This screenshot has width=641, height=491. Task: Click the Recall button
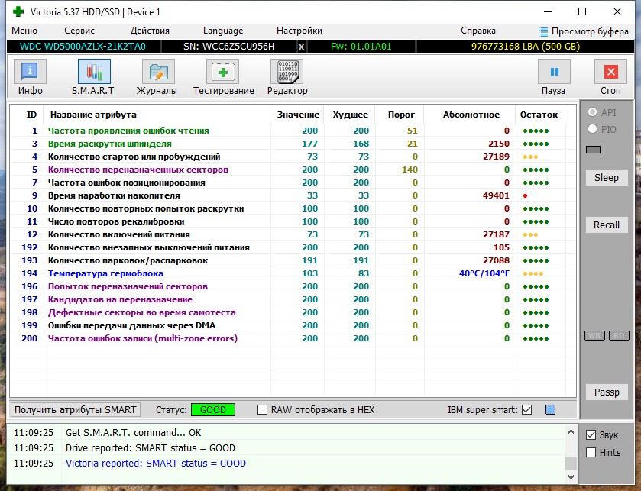[x=607, y=225]
